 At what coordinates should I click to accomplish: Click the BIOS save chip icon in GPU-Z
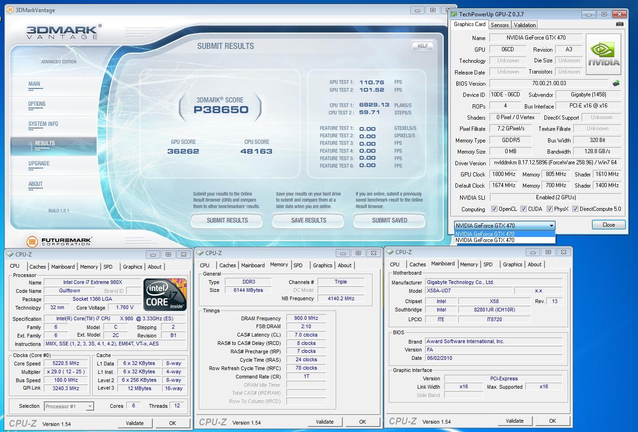616,83
